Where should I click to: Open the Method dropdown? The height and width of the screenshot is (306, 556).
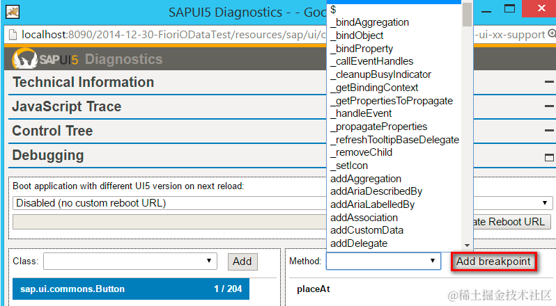point(383,261)
